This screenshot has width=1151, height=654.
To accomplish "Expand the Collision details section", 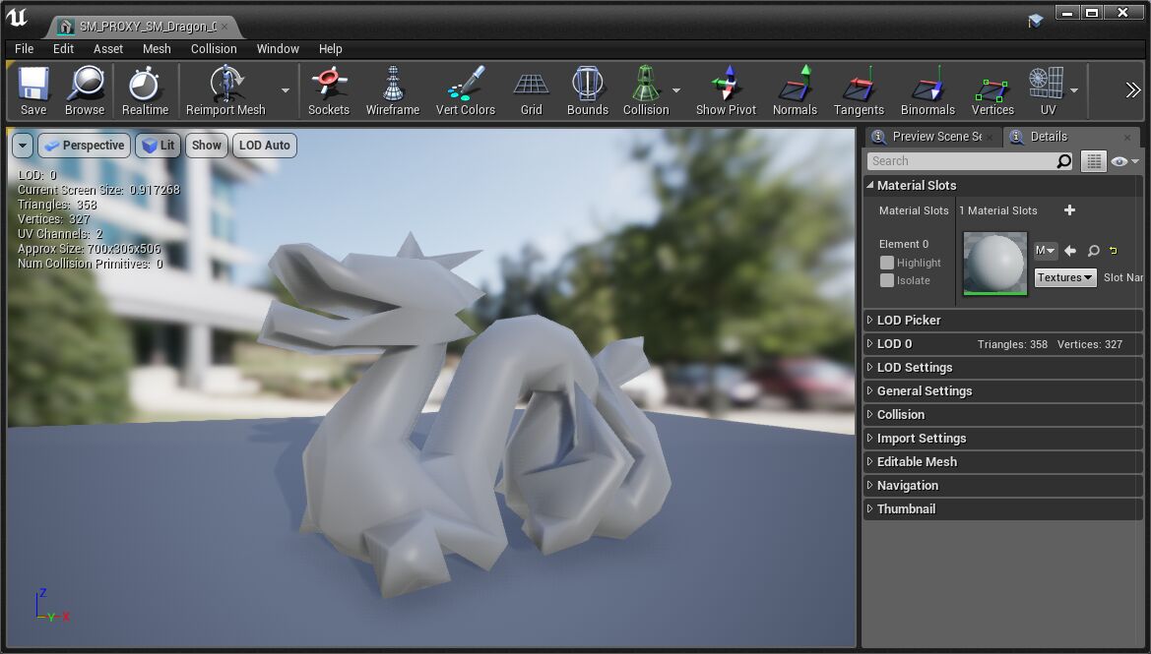I will [900, 415].
